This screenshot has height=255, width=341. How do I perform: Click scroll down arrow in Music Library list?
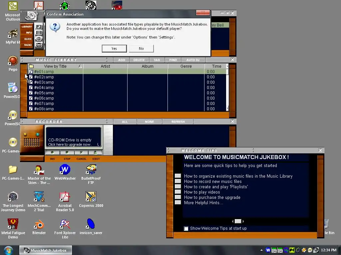[227, 108]
